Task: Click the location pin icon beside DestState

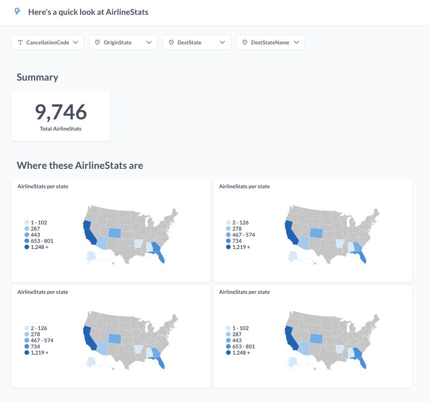Action: click(x=171, y=43)
